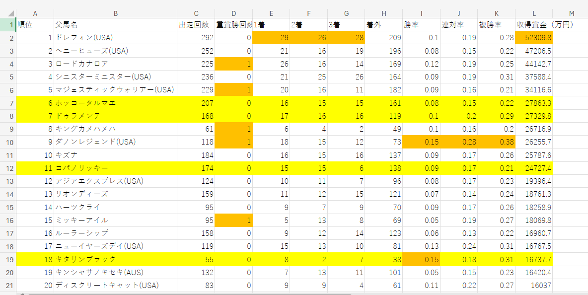The width and height of the screenshot is (588, 295).
Task: Click the 出走回数 value 292 cell
Action: pyautogui.click(x=196, y=37)
